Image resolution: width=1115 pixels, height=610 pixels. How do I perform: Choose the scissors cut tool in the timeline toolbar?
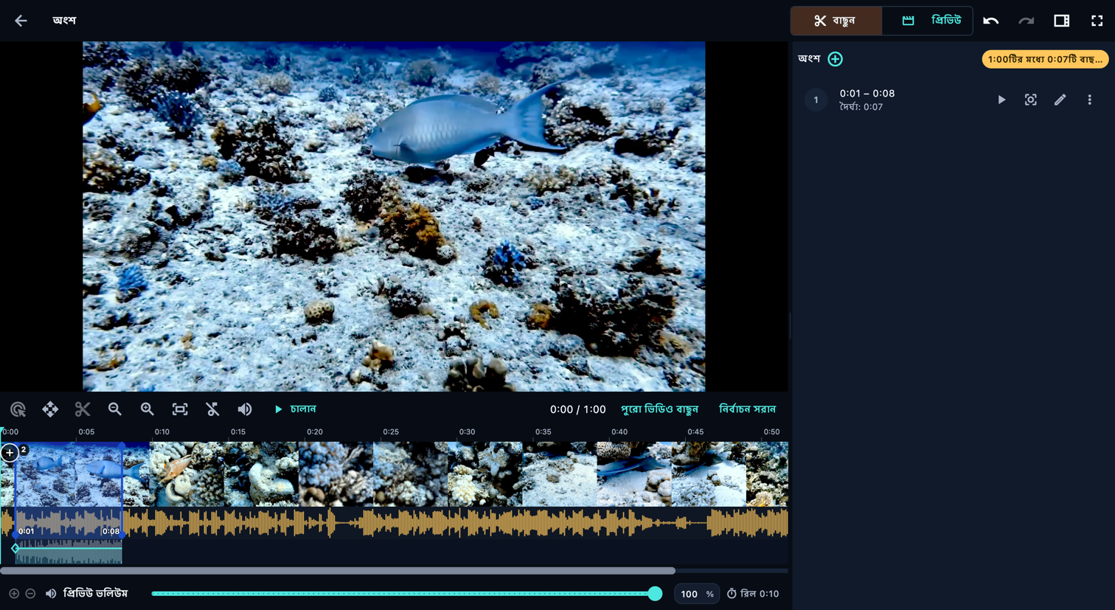(83, 409)
